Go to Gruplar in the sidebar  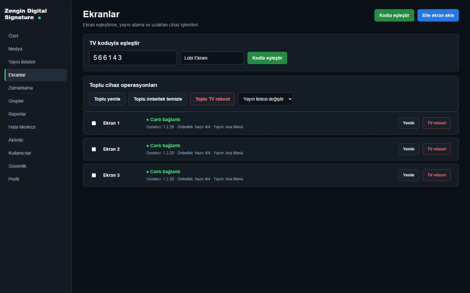pyautogui.click(x=36, y=101)
